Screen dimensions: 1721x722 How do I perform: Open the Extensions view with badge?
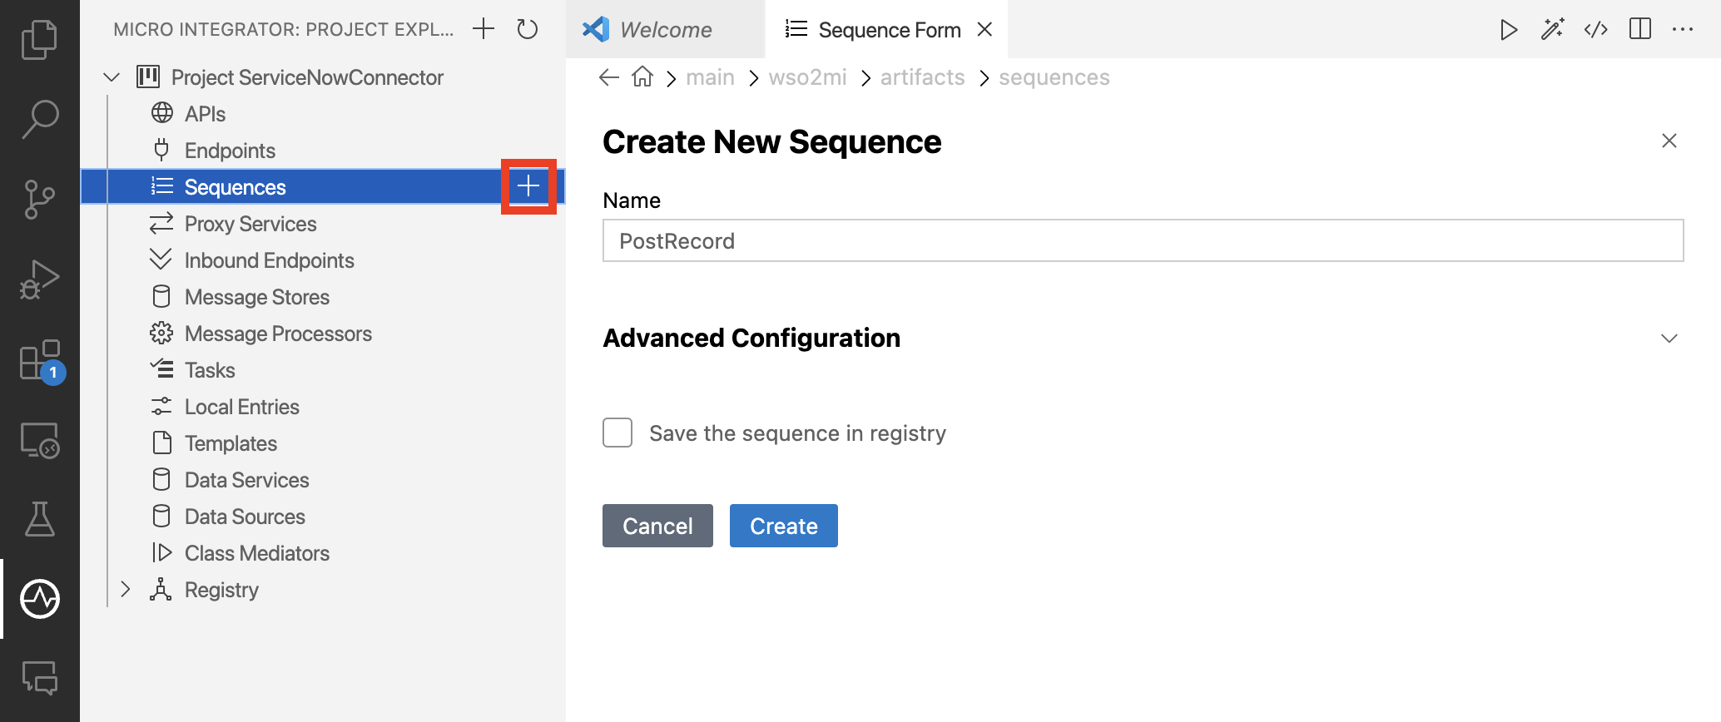pyautogui.click(x=41, y=360)
